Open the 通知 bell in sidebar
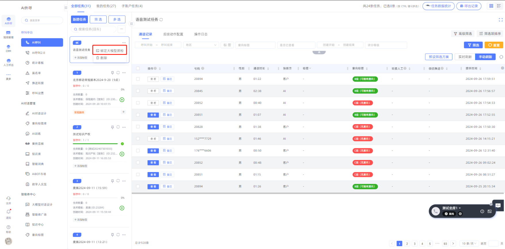The width and height of the screenshot is (505, 249). pyautogui.click(x=9, y=212)
